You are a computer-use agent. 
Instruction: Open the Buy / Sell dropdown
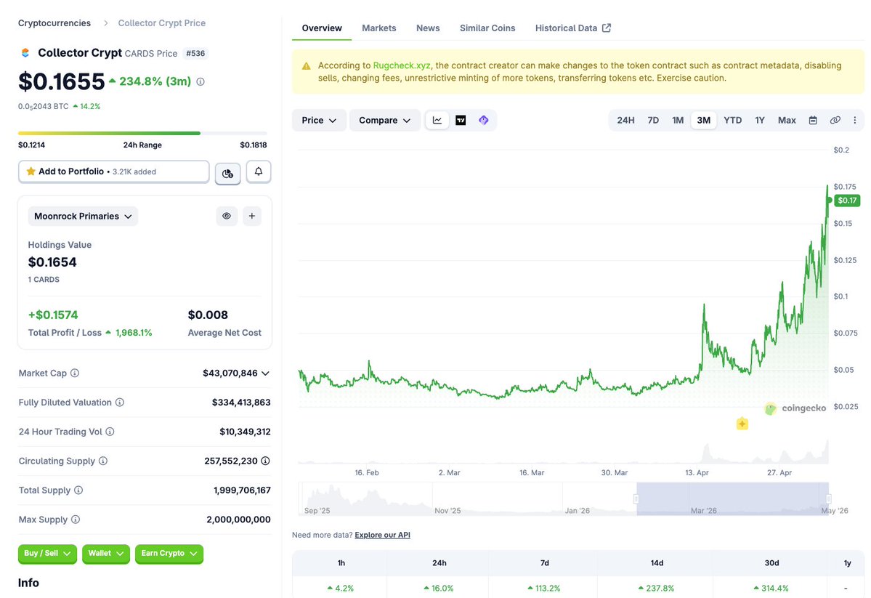point(47,554)
